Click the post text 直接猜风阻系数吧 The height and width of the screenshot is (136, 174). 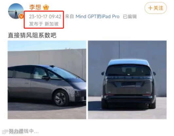point(32,35)
